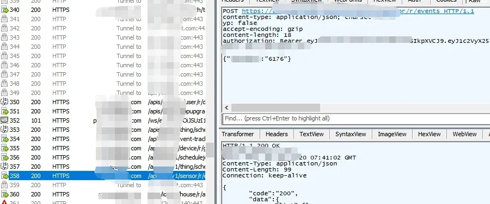Click the authorization Bearer header line
The image size is (490, 204).
coord(356,41)
